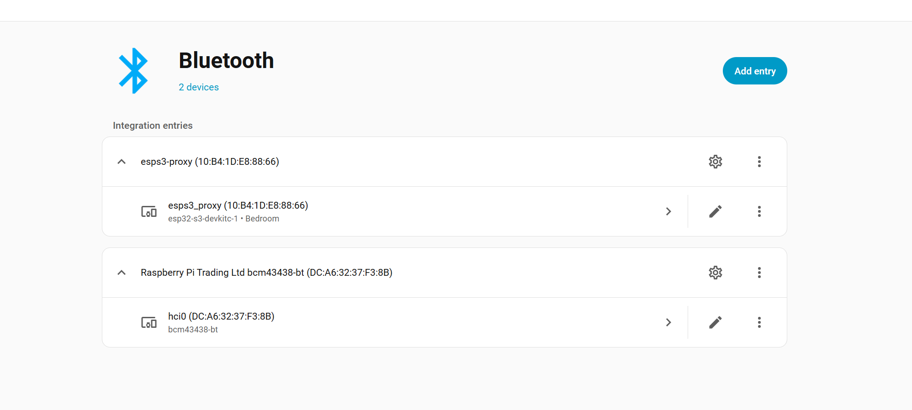Click the right arrow on the esps3_proxy row
Screen dimensions: 912x410
[x=668, y=211]
